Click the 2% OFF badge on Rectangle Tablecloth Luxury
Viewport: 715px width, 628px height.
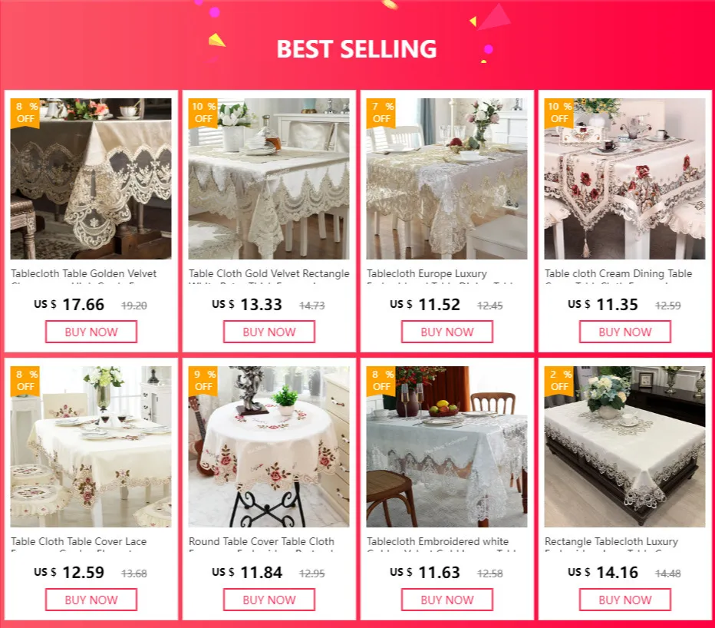tap(559, 381)
